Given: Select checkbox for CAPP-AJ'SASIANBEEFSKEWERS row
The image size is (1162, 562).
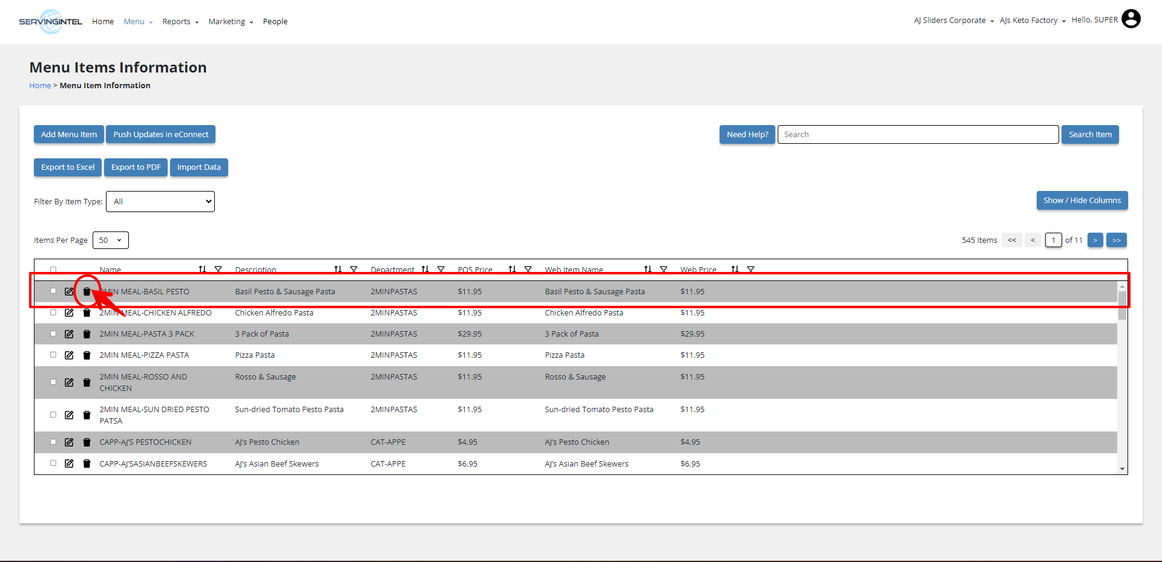Looking at the screenshot, I should point(53,463).
